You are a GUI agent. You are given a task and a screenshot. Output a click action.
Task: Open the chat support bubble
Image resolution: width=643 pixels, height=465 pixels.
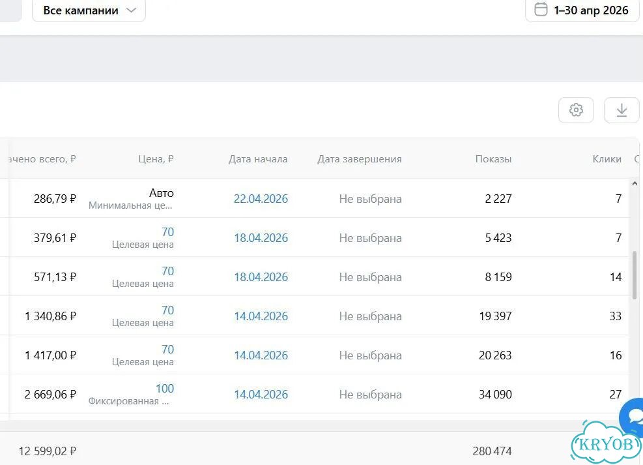[x=633, y=417]
